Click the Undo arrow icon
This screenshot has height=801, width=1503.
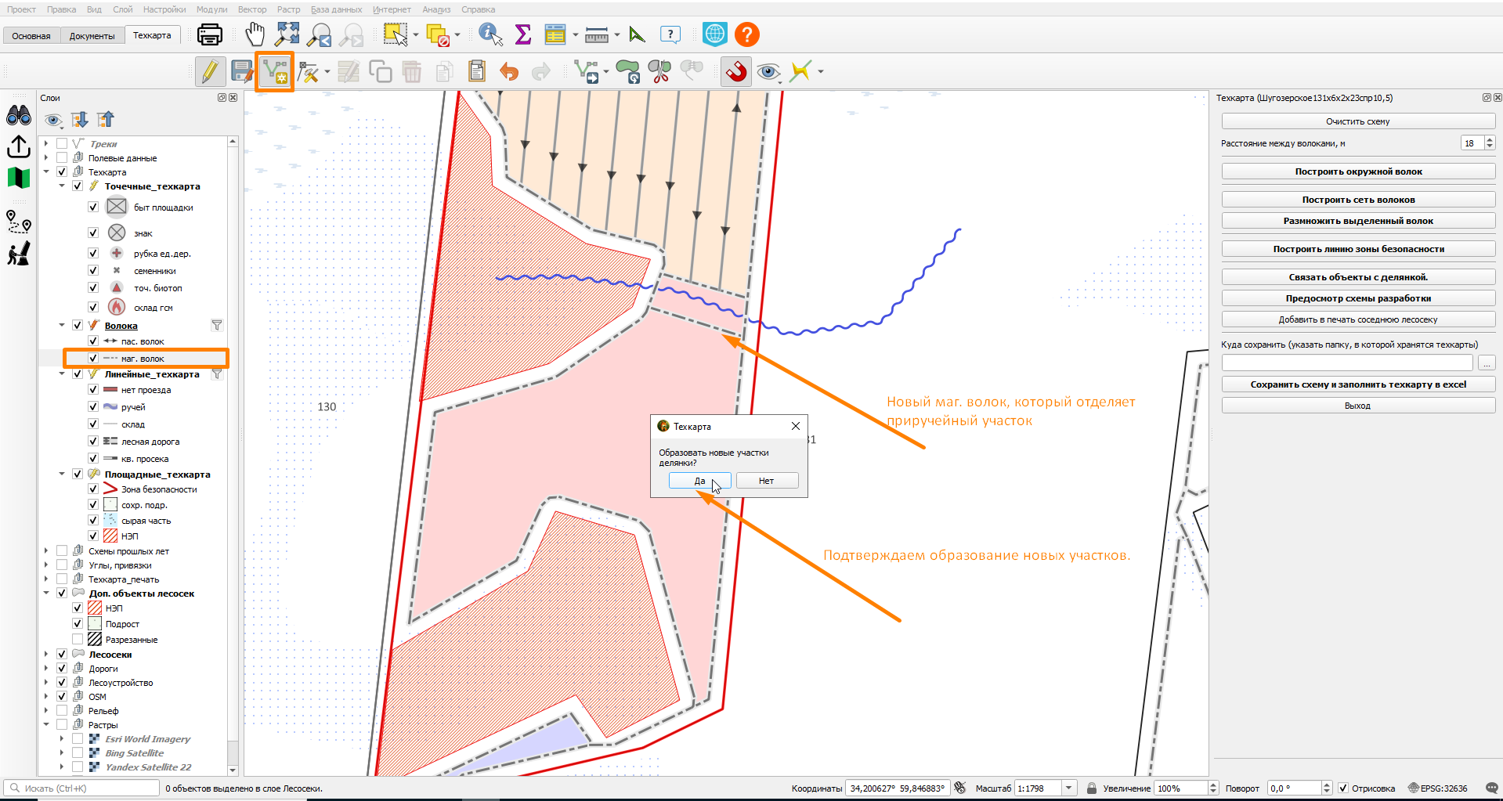(509, 72)
